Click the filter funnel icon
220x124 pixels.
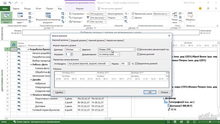[x=88, y=18]
